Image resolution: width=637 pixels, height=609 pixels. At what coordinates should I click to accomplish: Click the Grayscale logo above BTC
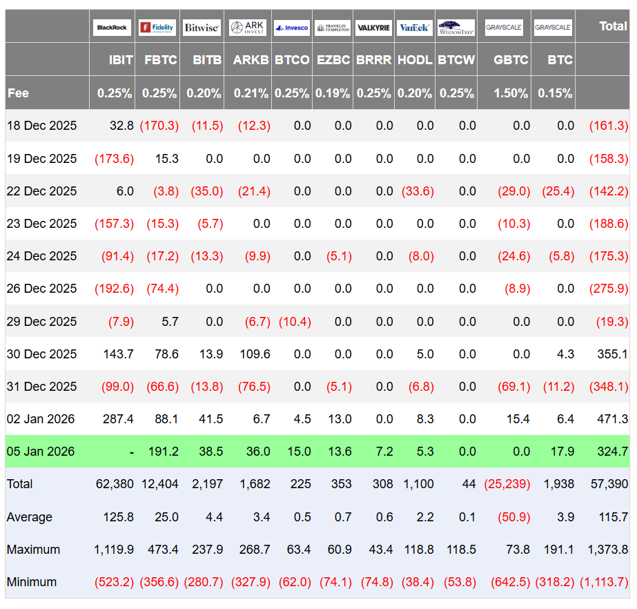[x=553, y=27]
